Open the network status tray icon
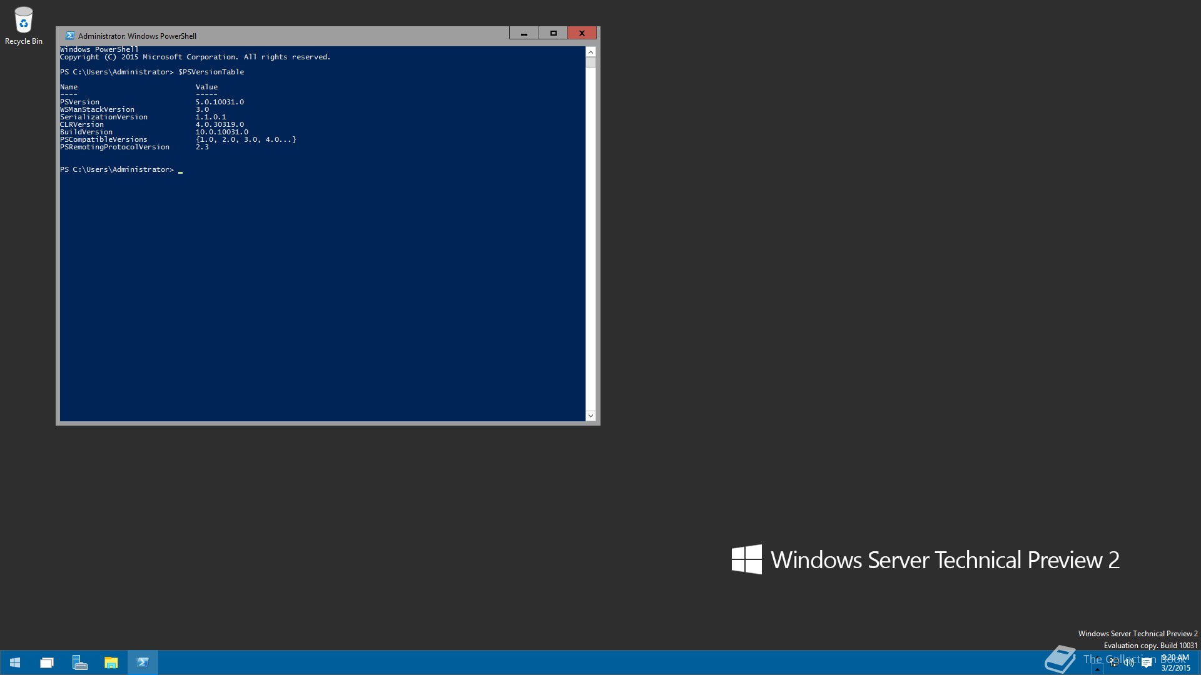 point(1114,662)
